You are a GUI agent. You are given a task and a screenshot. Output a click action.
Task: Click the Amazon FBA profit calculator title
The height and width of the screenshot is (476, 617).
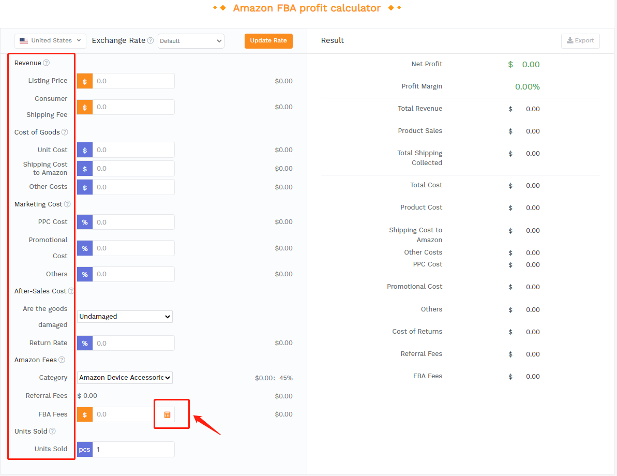pos(307,8)
